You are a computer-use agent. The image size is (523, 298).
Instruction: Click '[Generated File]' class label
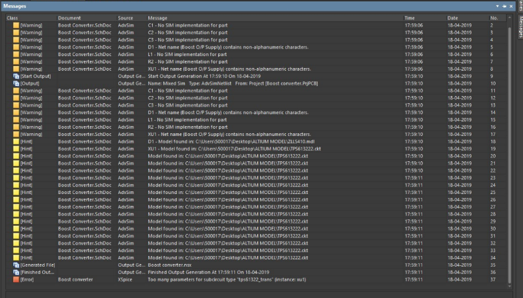pyautogui.click(x=37, y=265)
